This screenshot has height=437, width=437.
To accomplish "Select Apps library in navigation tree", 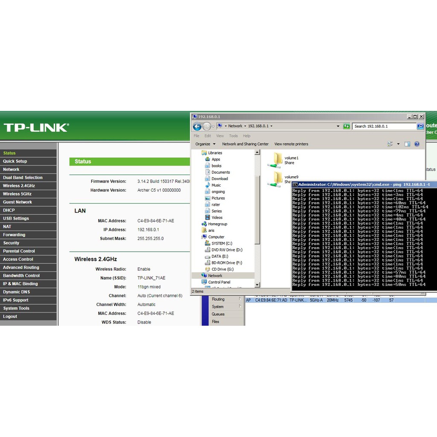I will pos(213,159).
